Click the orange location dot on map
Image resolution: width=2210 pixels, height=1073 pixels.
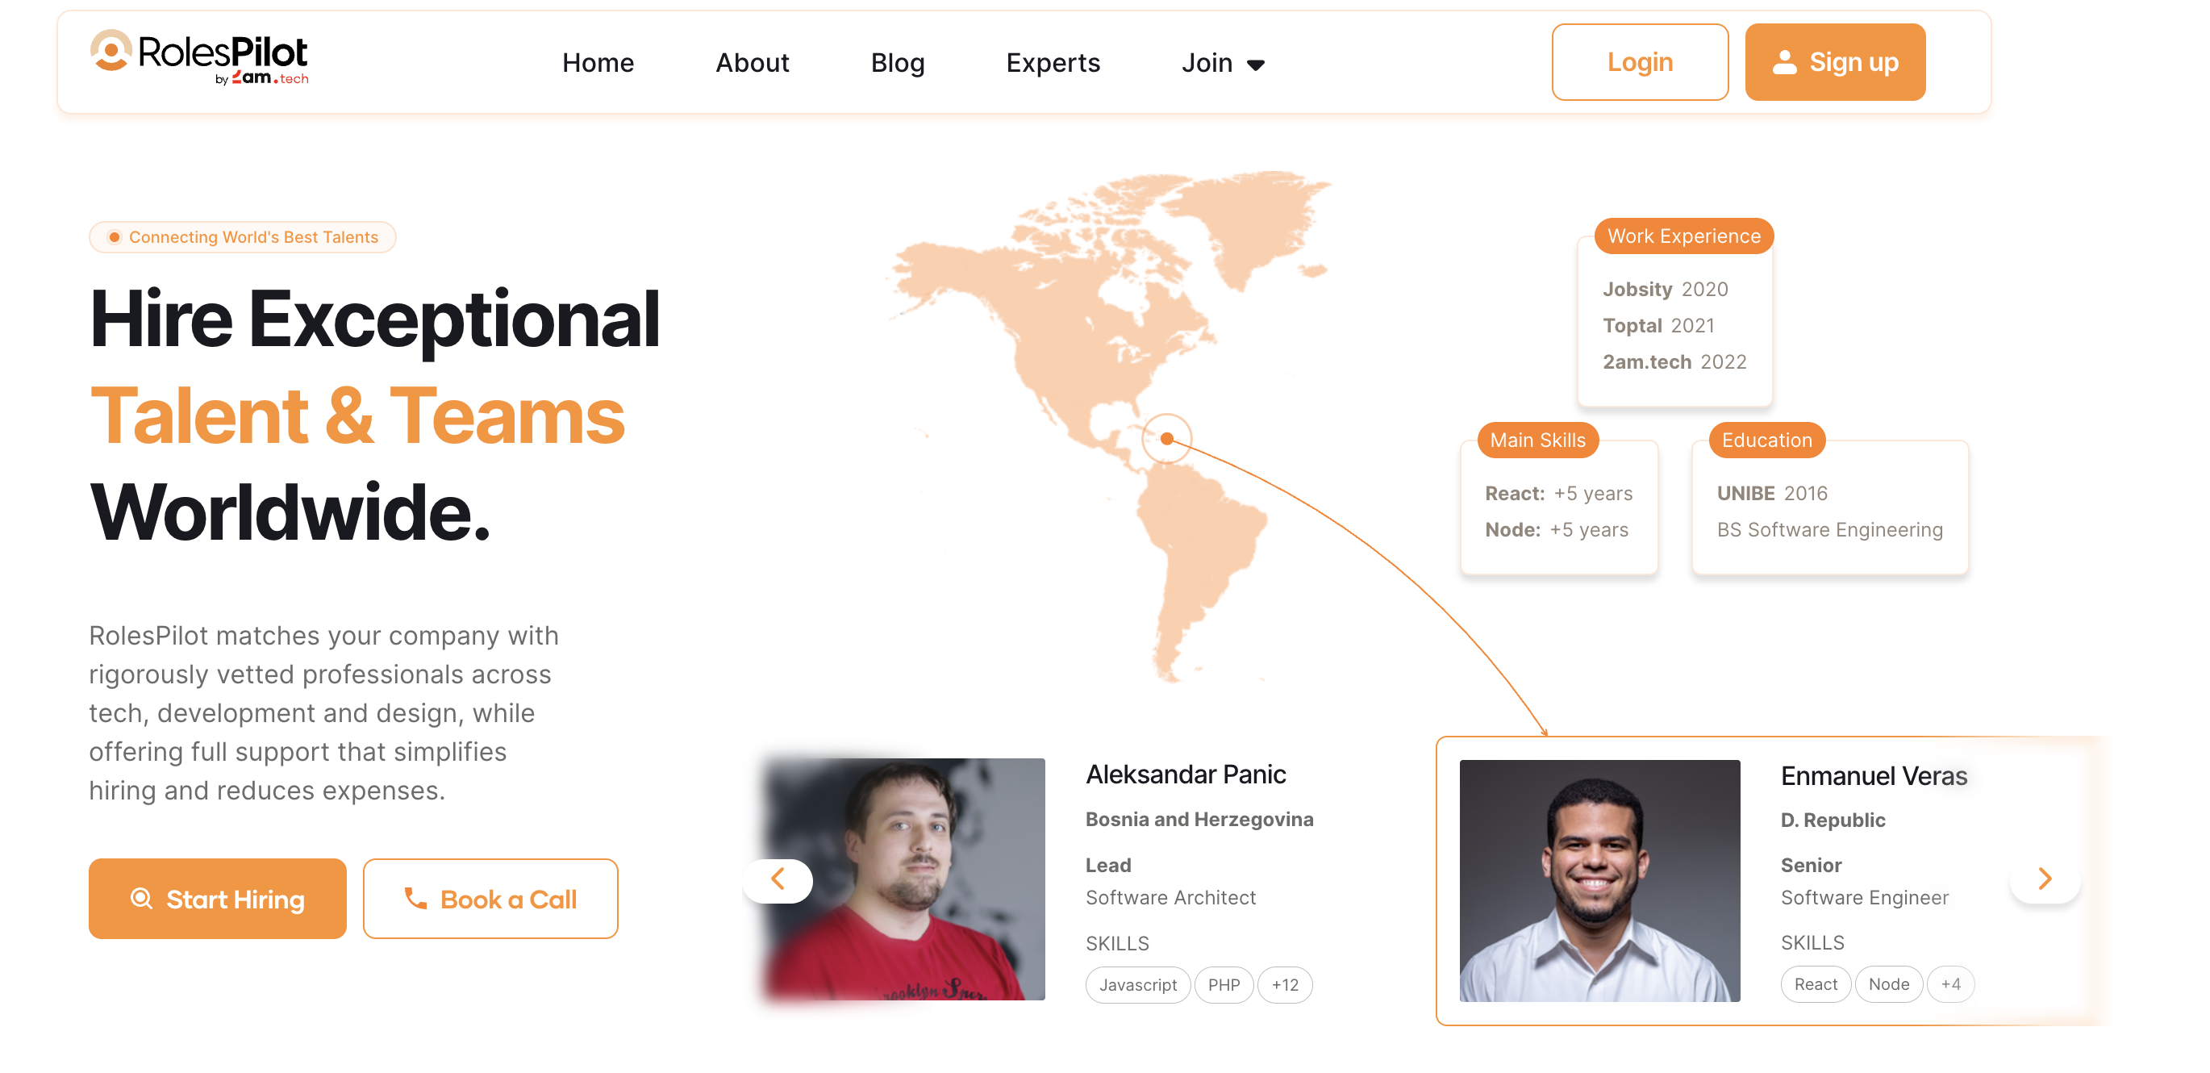click(1167, 439)
